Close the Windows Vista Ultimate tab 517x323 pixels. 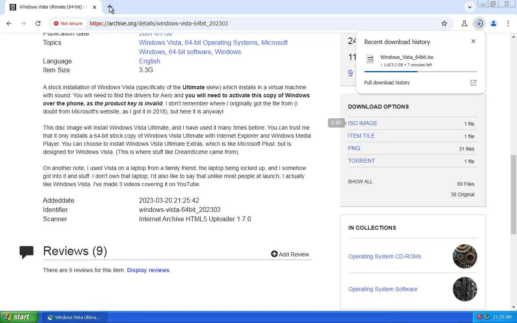[95, 7]
